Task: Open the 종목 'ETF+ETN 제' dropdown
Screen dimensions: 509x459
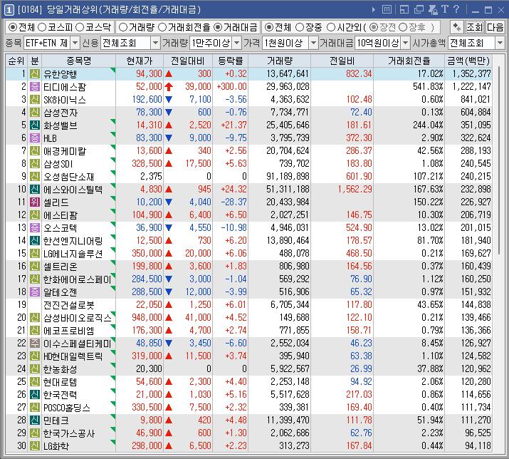Action: [75, 43]
